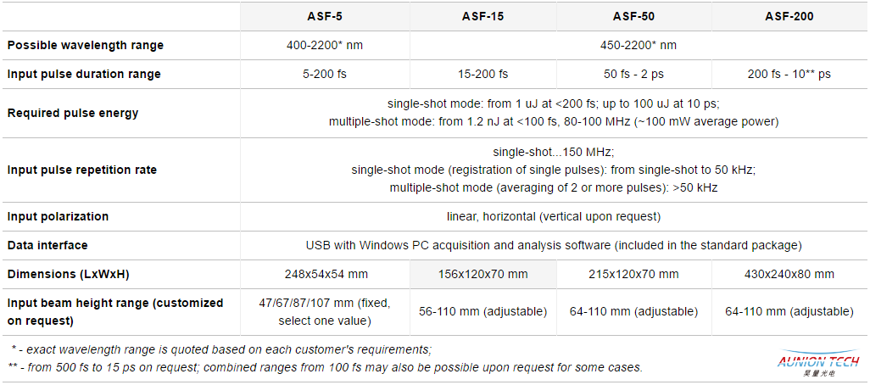Click the 47/67/87/107 mm beam height cell
Image resolution: width=870 pixels, height=385 pixels.
coord(325,312)
